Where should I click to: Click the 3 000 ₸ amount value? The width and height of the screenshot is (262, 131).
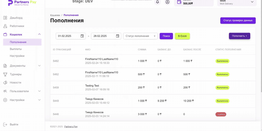pyautogui.click(x=142, y=114)
